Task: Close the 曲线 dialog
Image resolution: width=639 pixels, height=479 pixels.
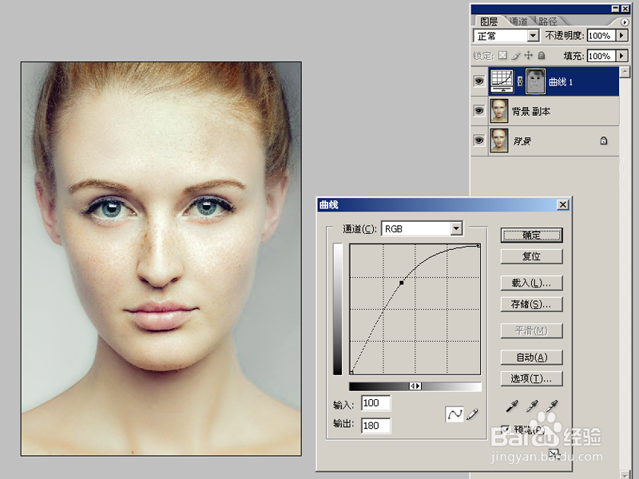Action: (x=563, y=204)
